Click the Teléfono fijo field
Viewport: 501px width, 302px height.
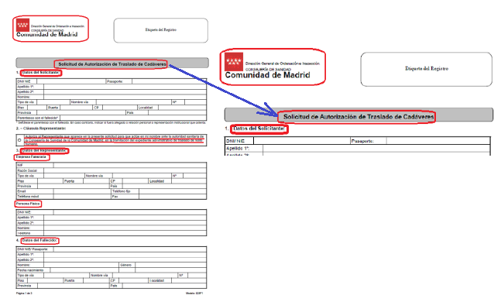[x=173, y=191]
